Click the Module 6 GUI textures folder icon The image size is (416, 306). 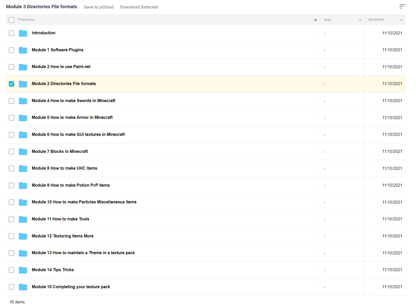[x=23, y=135]
